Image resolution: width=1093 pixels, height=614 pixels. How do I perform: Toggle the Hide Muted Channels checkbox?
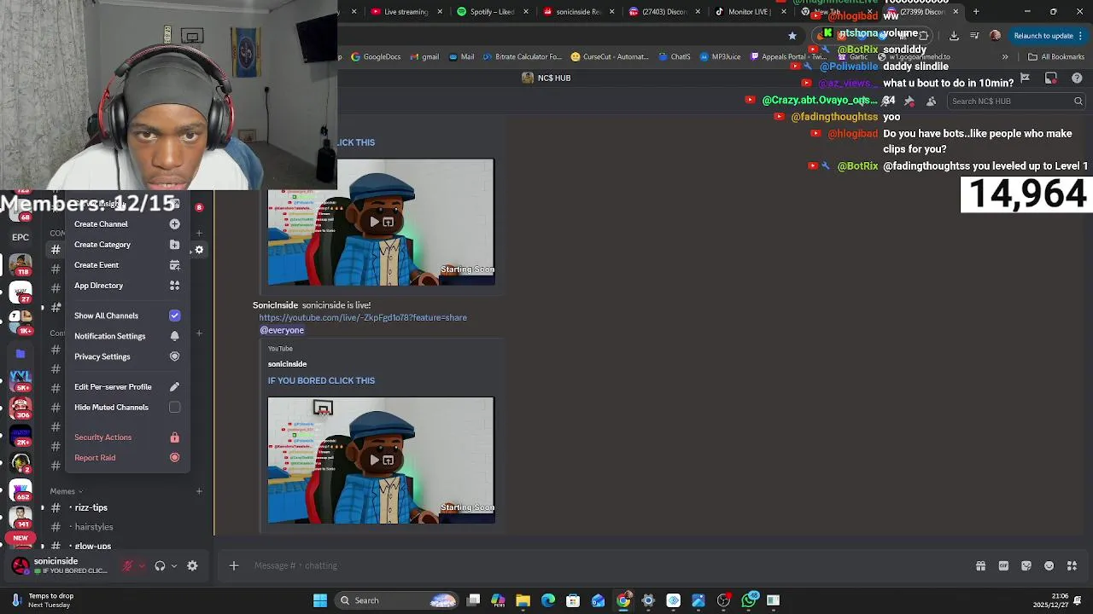[174, 408]
